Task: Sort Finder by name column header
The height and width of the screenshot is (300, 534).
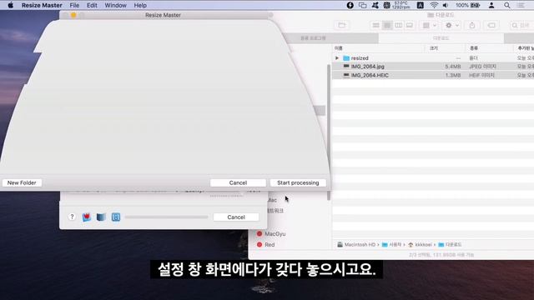Action: (x=379, y=48)
